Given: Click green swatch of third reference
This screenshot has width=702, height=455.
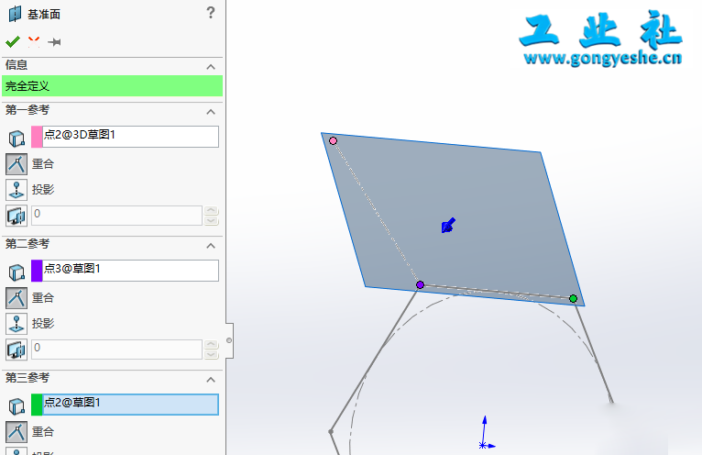Looking at the screenshot, I should click(x=37, y=405).
